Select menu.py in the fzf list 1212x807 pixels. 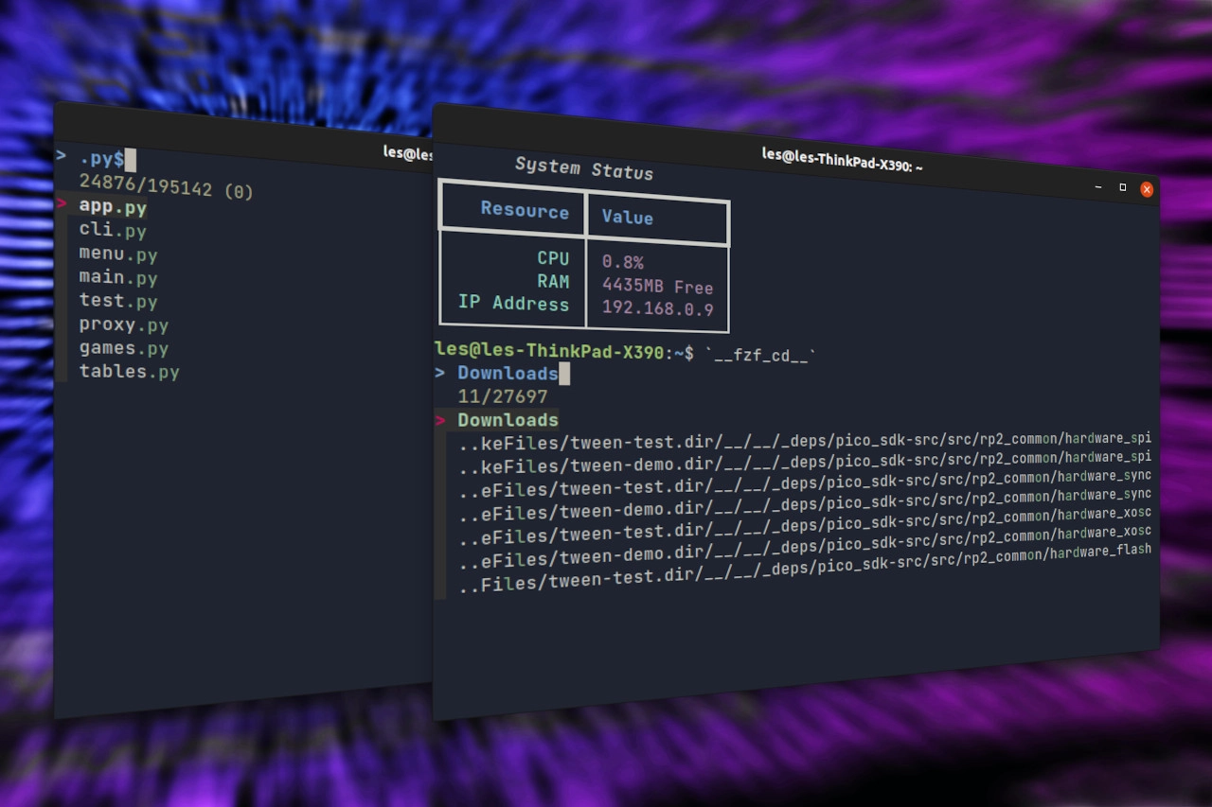click(x=118, y=254)
